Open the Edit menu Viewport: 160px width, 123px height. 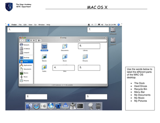pyautogui.click(x=25, y=25)
